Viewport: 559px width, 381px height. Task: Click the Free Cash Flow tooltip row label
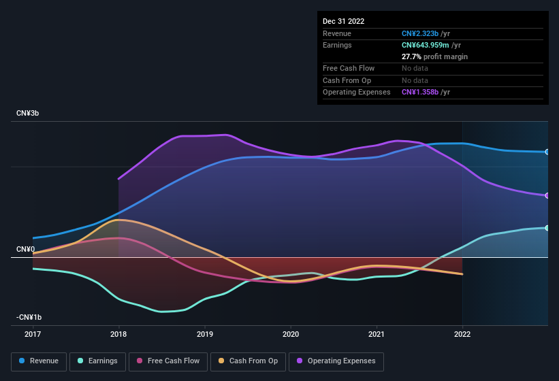point(349,68)
